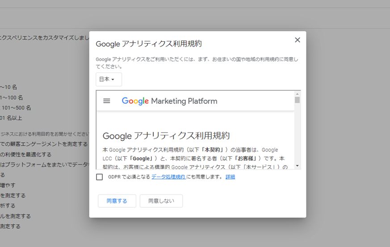The width and height of the screenshot is (390, 247).
Task: Click the dialog title Google アナリティクス利用規約
Action: [x=149, y=44]
